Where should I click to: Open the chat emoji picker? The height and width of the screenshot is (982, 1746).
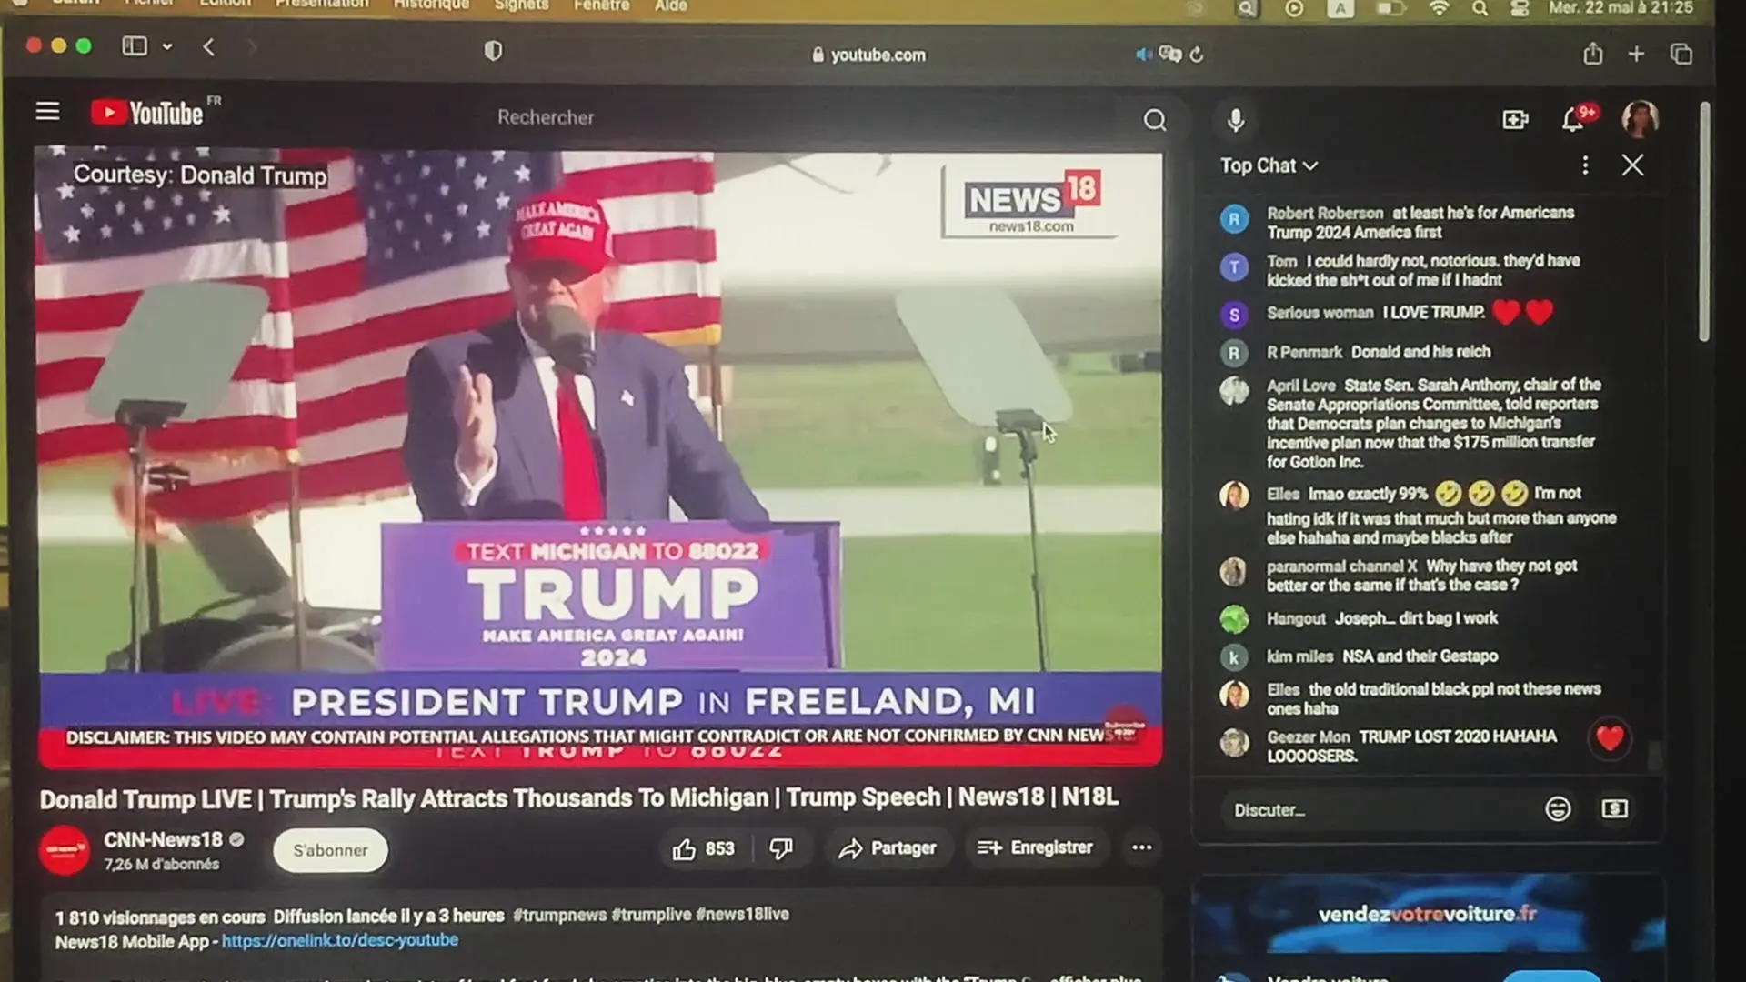(1558, 808)
